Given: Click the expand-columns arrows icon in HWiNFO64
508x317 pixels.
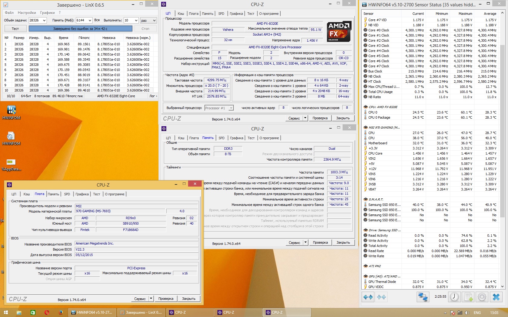Looking at the screenshot, I should [x=368, y=297].
